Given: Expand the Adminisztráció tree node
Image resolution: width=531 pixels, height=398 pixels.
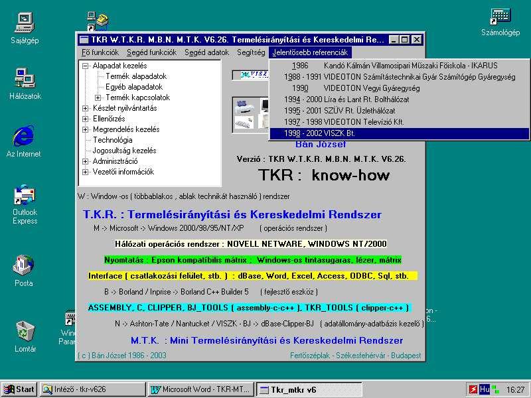Looking at the screenshot, I should (86, 161).
